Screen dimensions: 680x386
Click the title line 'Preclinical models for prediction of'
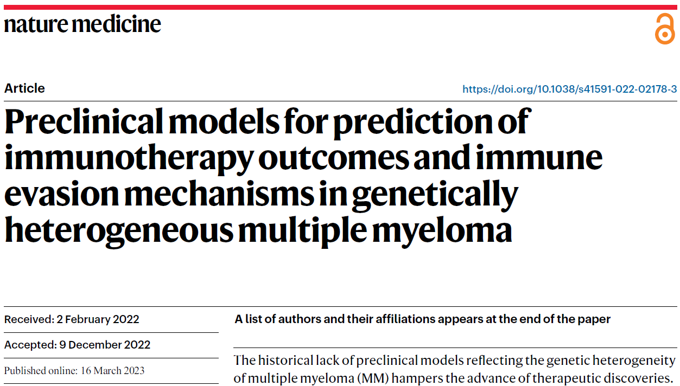point(266,121)
